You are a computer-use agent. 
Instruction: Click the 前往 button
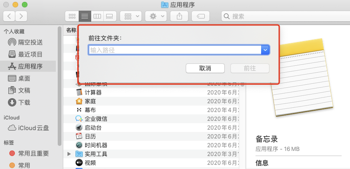point(250,69)
